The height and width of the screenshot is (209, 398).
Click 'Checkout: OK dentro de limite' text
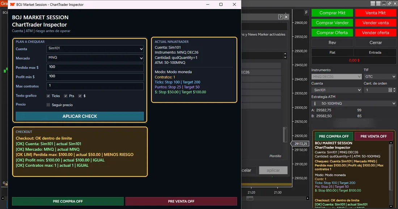(44, 138)
